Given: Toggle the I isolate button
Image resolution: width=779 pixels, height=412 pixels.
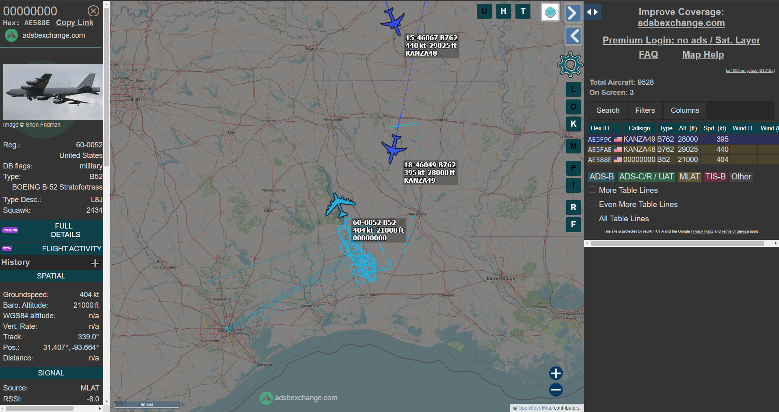Looking at the screenshot, I should click(x=573, y=185).
